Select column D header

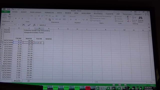pos(39,28)
